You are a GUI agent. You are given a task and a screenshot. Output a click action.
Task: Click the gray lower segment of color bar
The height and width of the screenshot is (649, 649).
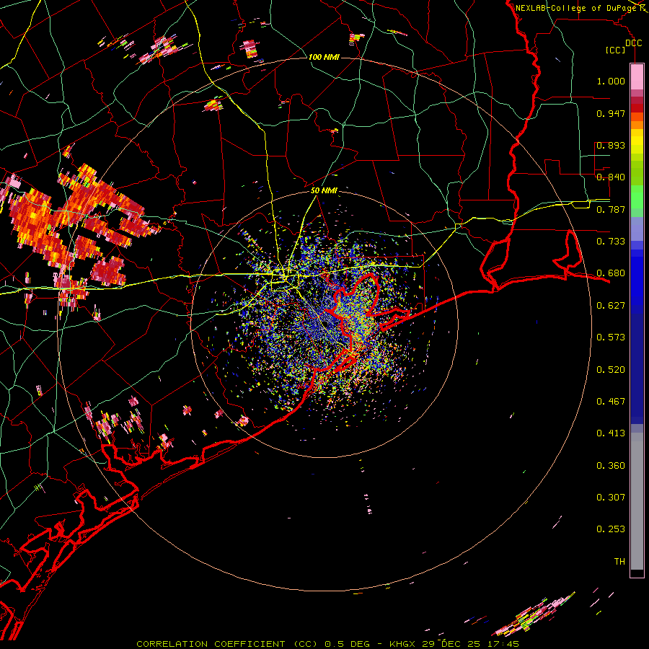click(x=637, y=501)
